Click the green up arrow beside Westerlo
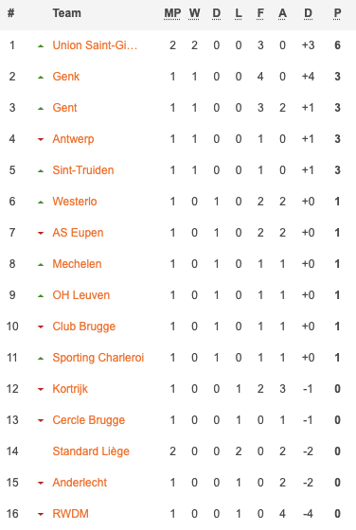Image resolution: width=356 pixels, height=530 pixels. [x=41, y=203]
